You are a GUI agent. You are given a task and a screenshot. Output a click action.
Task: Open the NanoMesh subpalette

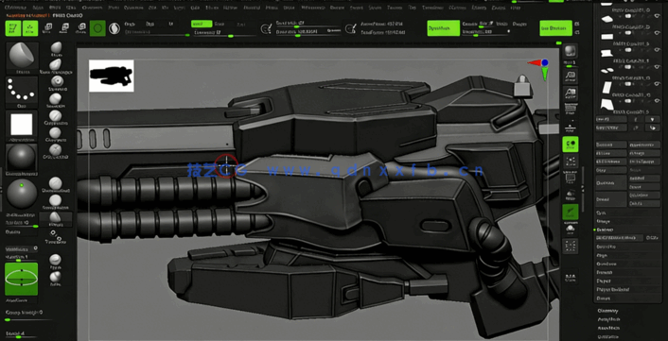tap(608, 328)
